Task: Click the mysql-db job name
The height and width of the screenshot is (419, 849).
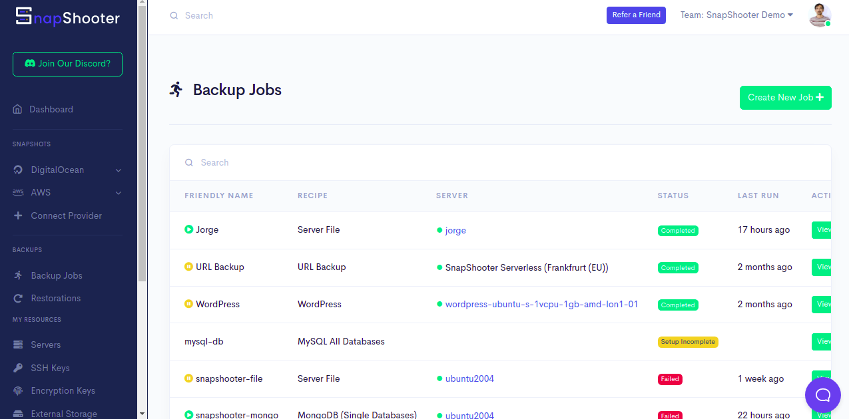Action: (204, 341)
